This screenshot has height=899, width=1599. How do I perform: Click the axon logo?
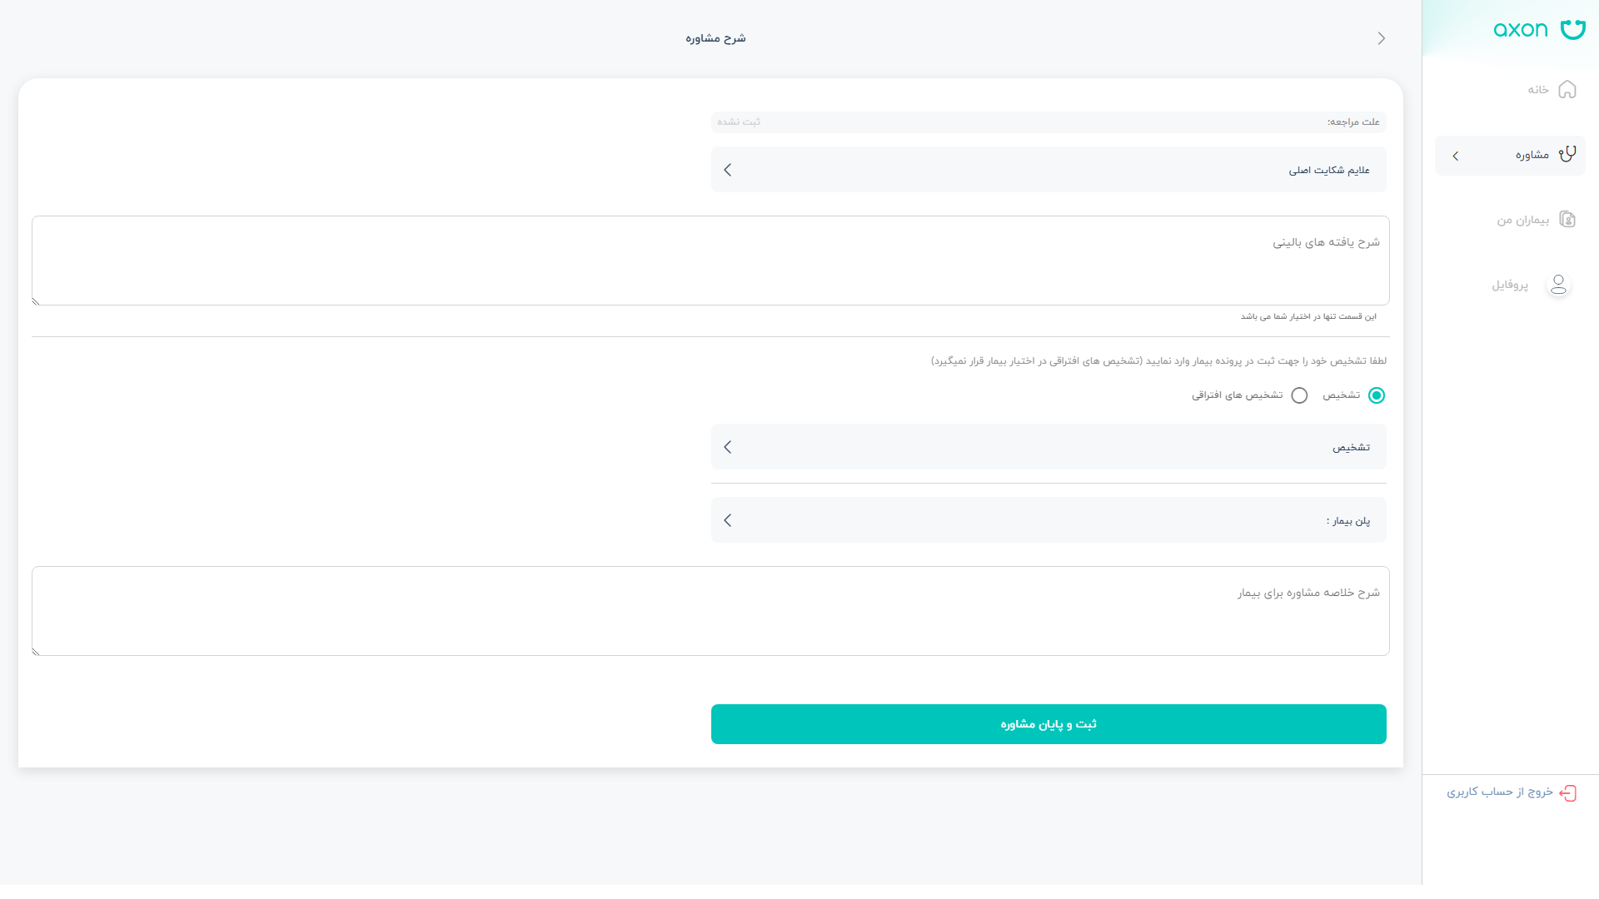point(1539,30)
